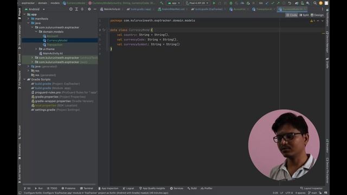
Task: Click the warning indicator in editor corner
Action: 312,21
